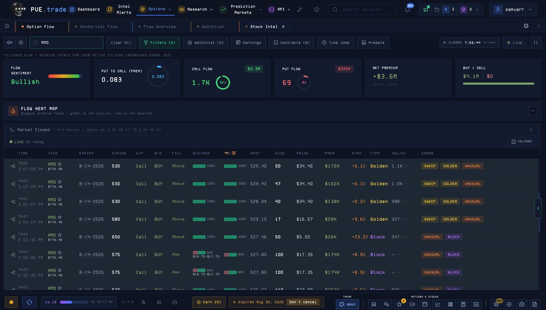Image resolution: width=546 pixels, height=310 pixels.
Task: Open the notifications bell with 99+ badge
Action: [408, 9]
